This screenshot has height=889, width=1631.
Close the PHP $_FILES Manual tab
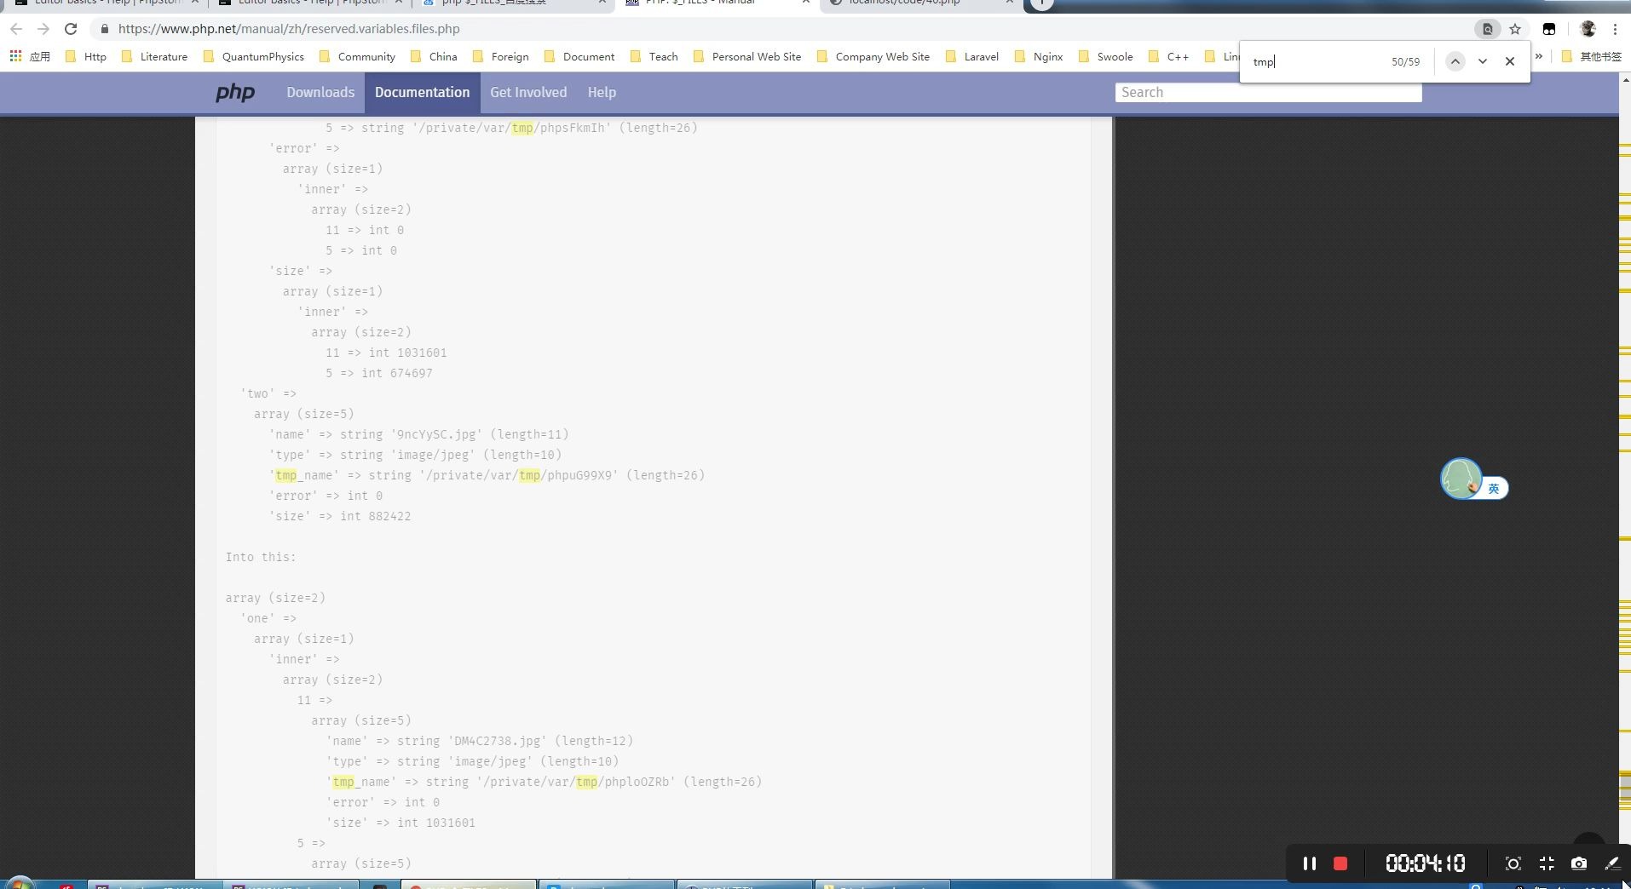pyautogui.click(x=805, y=3)
